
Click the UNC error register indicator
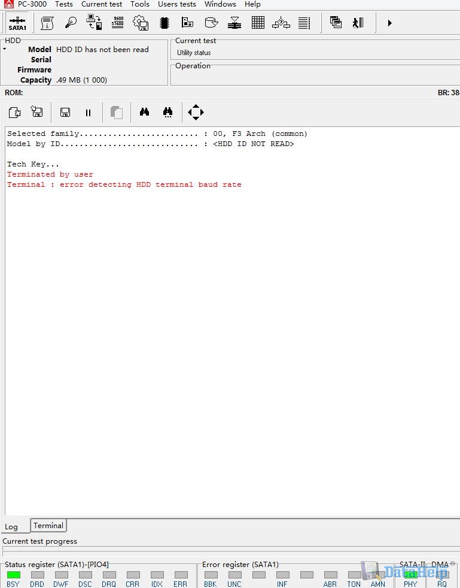pos(235,574)
